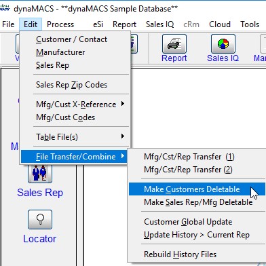Select Make Customers Deletable

click(197, 189)
